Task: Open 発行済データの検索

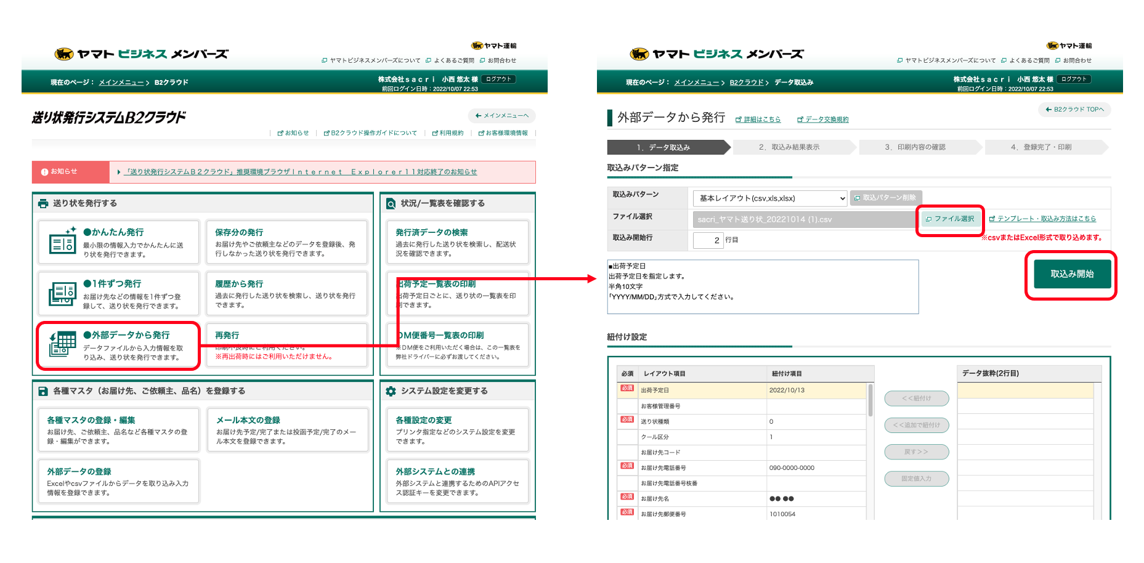Action: coord(458,242)
